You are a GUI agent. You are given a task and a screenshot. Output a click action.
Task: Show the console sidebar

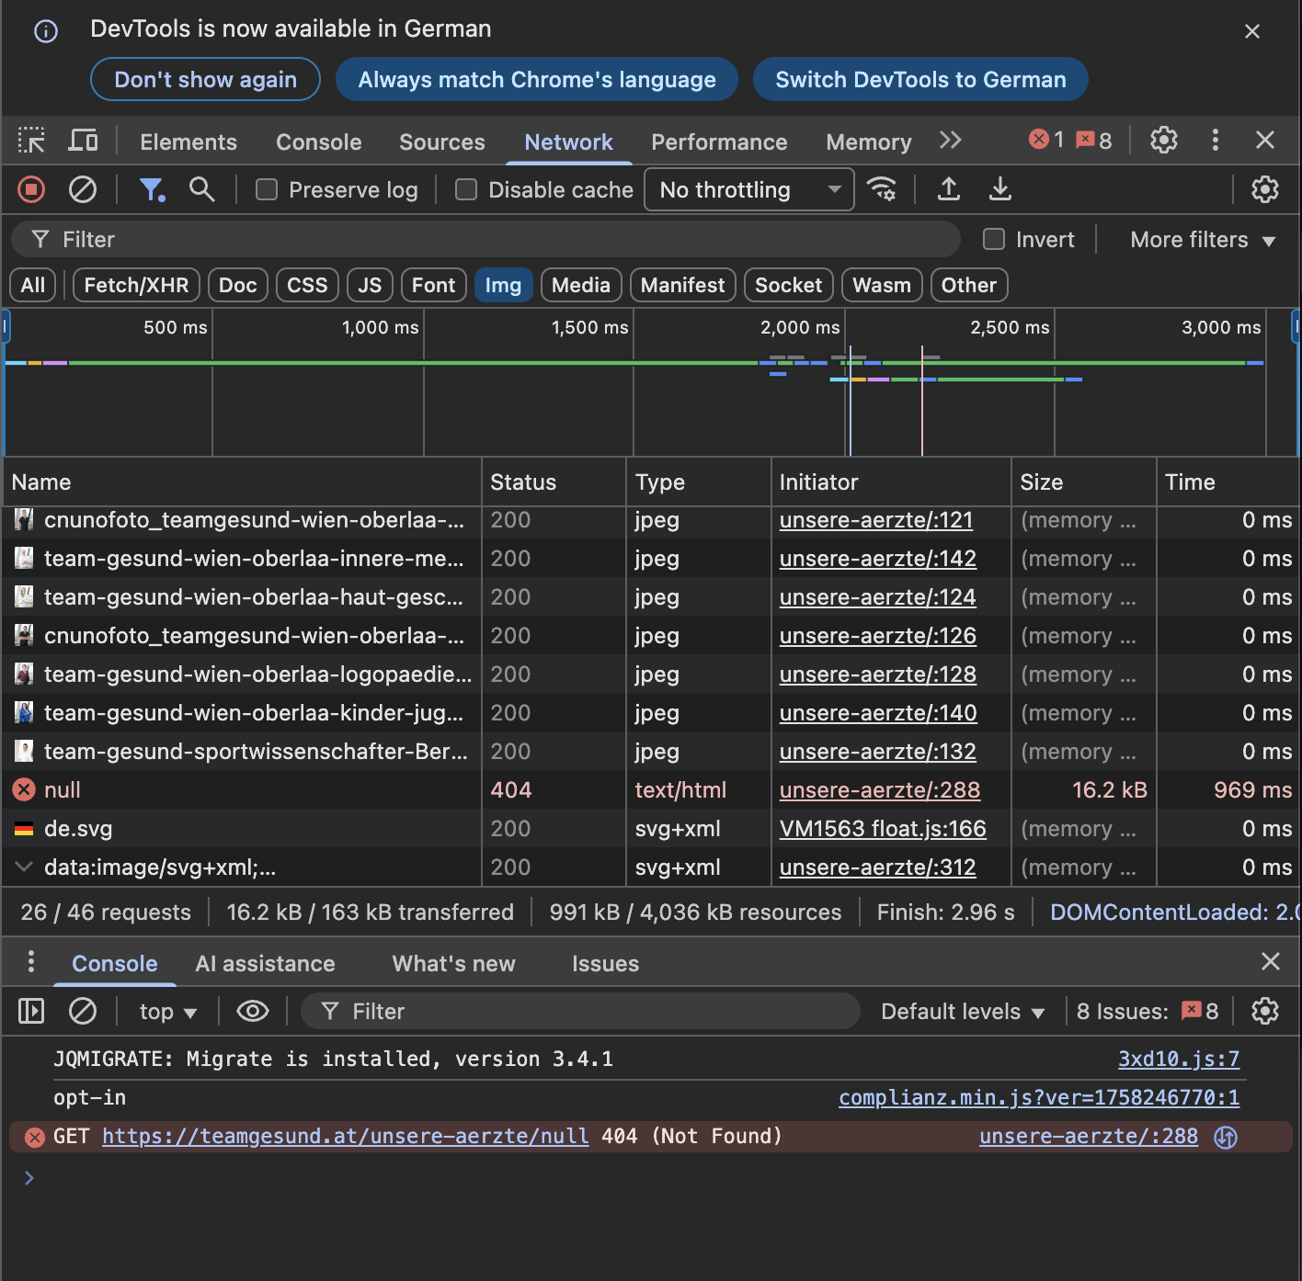(31, 1012)
